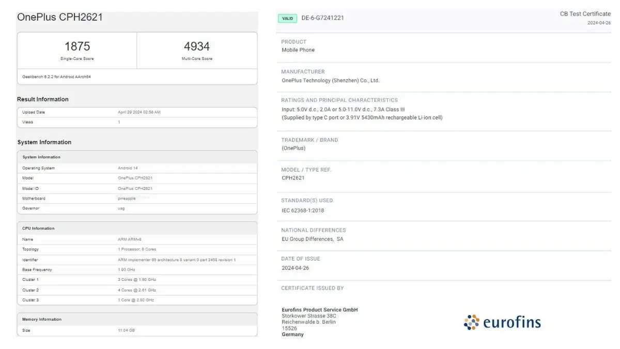Select the memory size '11.04 GB'

click(x=126, y=330)
